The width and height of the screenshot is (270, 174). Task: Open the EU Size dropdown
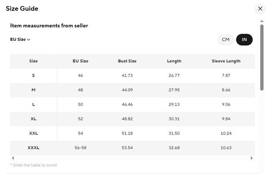(20, 39)
